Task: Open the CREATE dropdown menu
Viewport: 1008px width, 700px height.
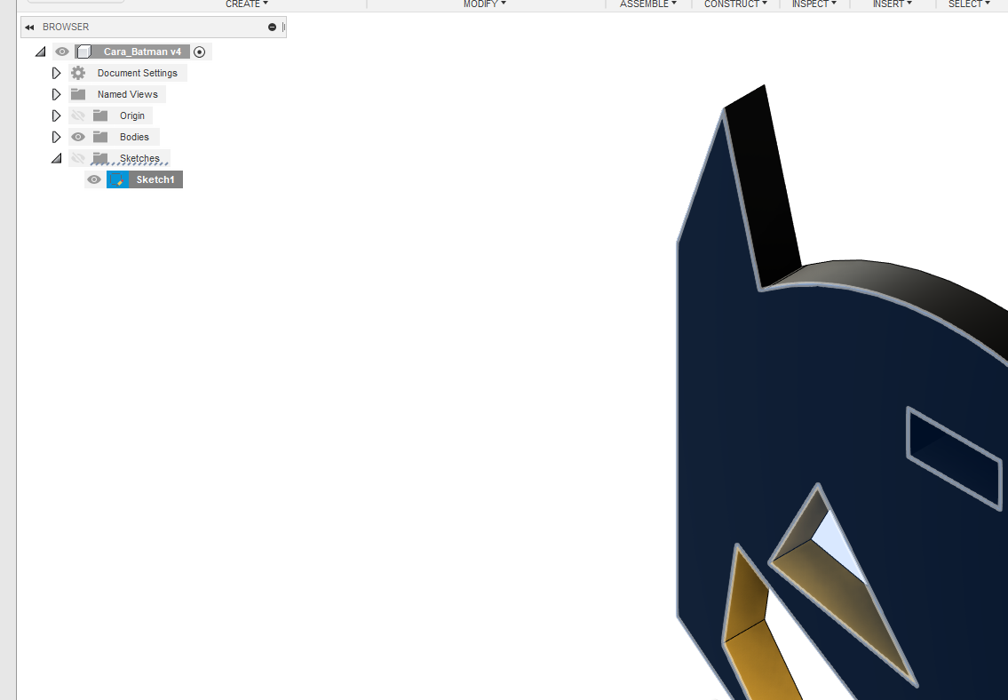Action: pos(247,4)
